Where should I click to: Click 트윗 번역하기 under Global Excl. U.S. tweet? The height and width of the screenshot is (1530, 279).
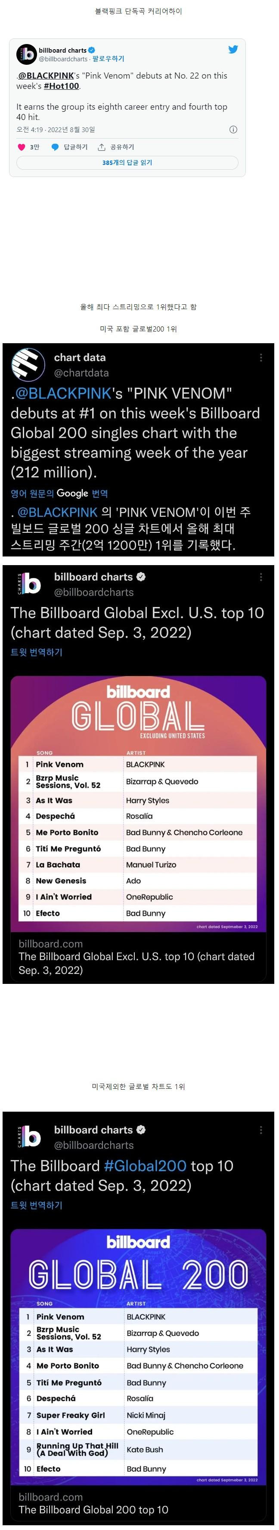[36, 651]
